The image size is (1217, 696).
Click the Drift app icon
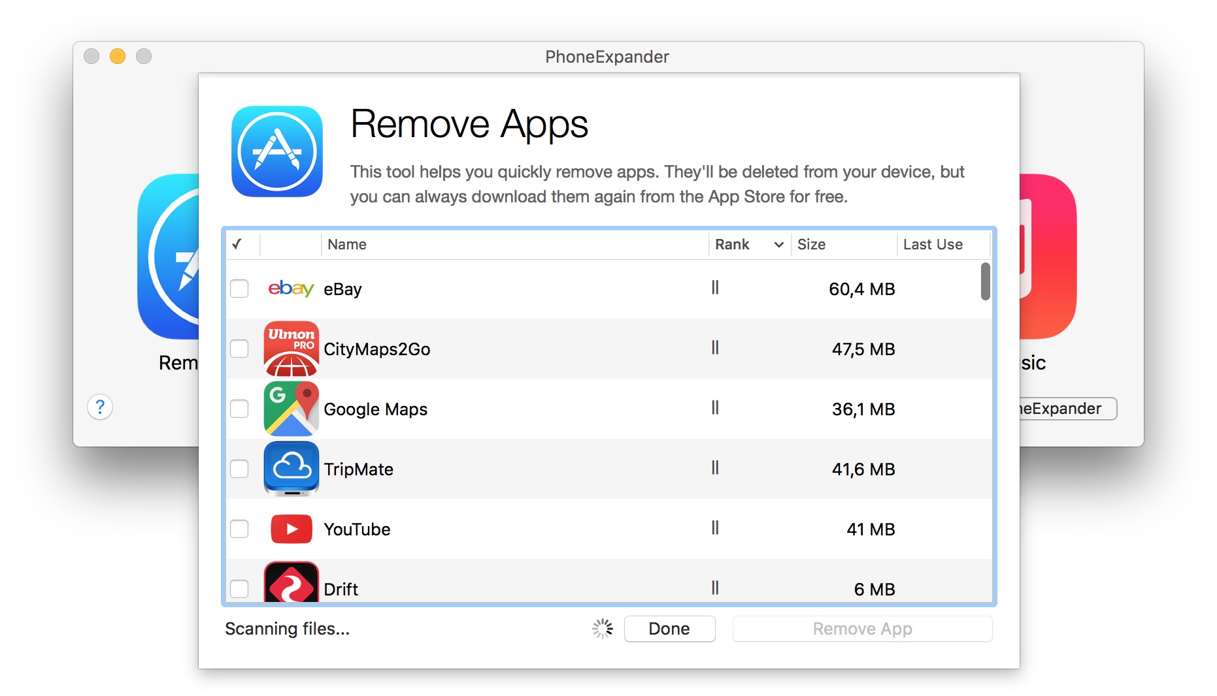tap(292, 582)
